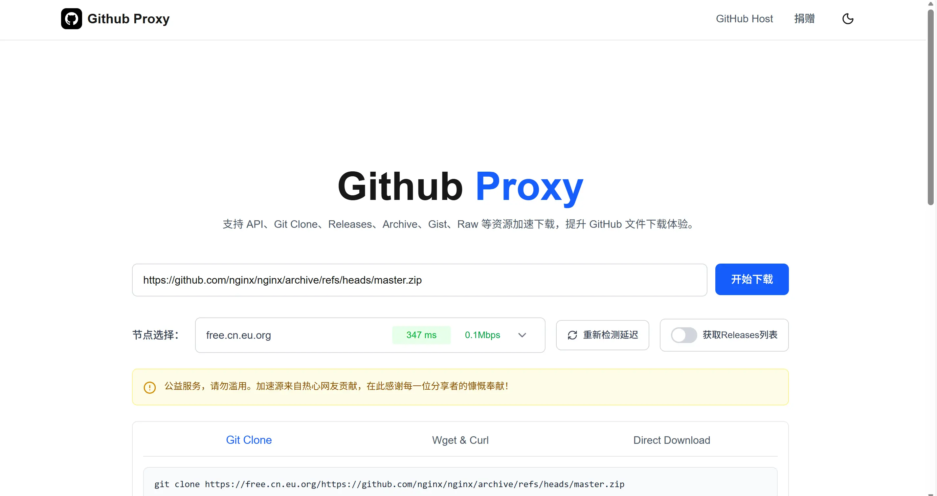Click the 重新检测延迟 recheck latency button
The height and width of the screenshot is (496, 937).
click(x=602, y=335)
